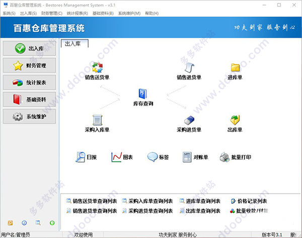Open the 出库单 arrow folder icon
This screenshot has height=238, width=302.
pyautogui.click(x=235, y=120)
